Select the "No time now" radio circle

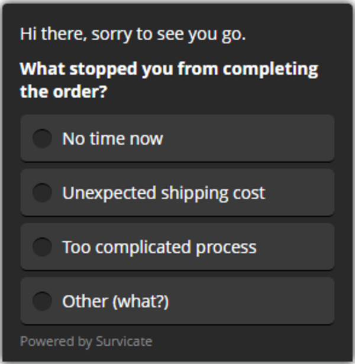pyautogui.click(x=42, y=138)
